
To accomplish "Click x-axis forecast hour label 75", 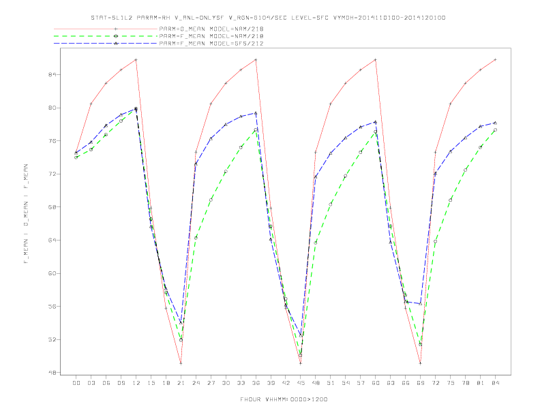I will coord(451,383).
